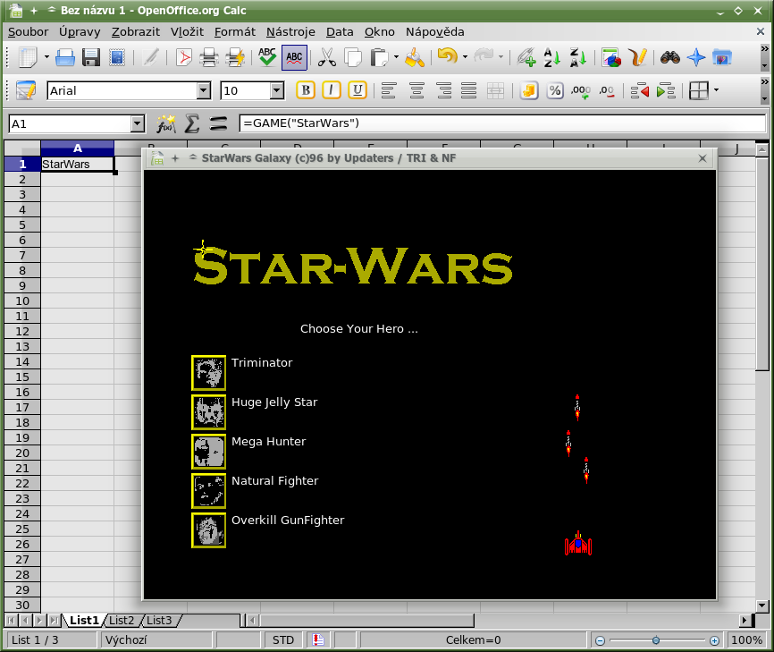Open the Úpravy menu

pos(80,32)
